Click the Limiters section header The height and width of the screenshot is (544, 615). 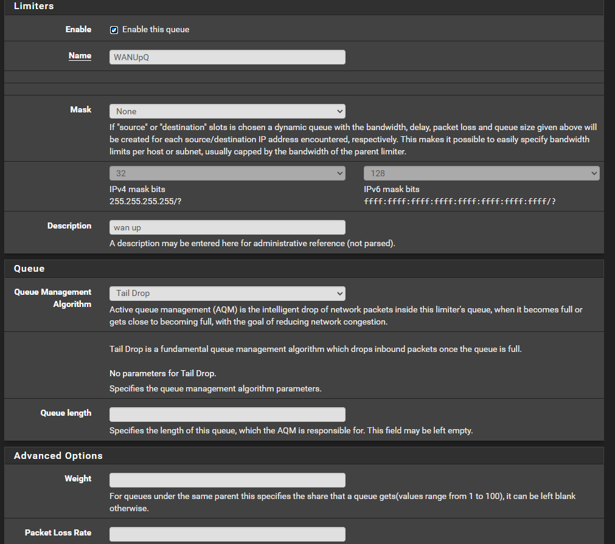coord(34,6)
